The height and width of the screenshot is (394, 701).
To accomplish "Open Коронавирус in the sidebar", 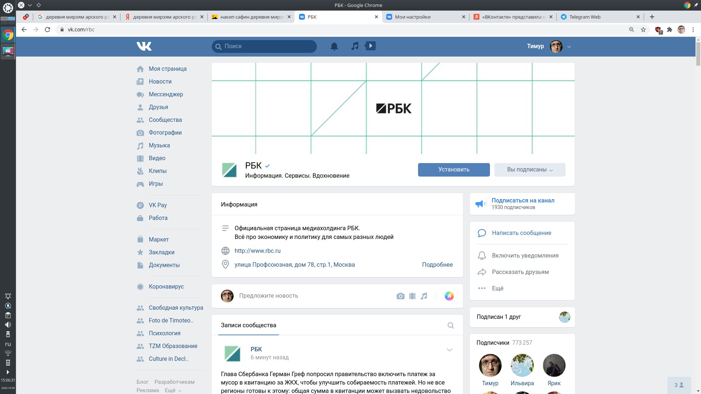I will (x=166, y=287).
